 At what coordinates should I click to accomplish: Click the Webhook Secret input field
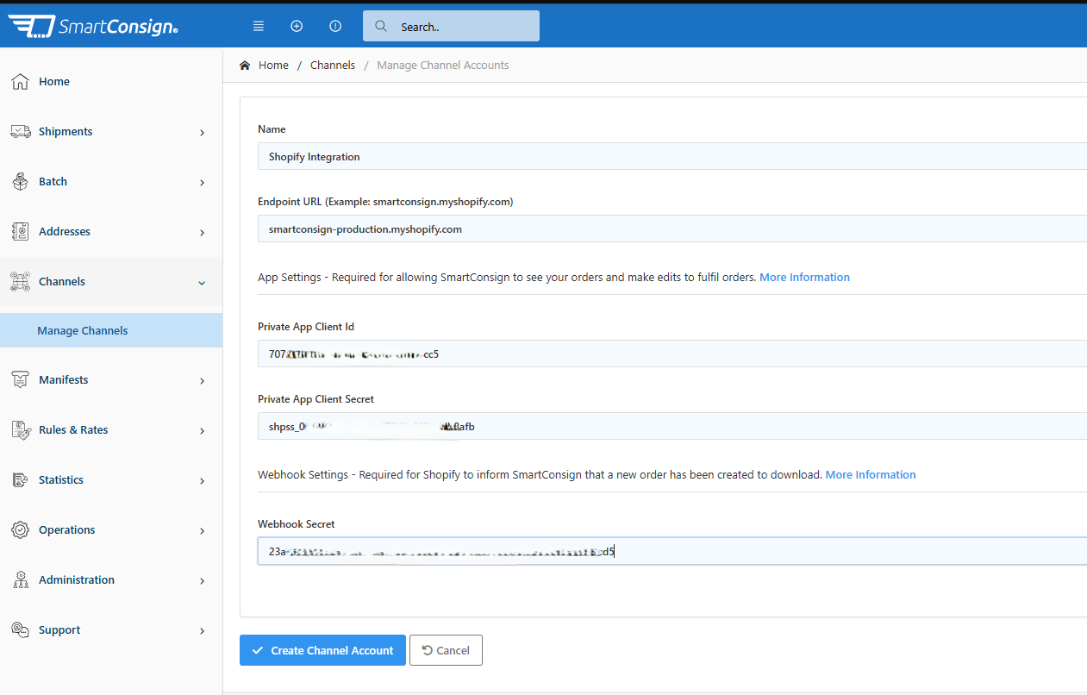point(672,551)
